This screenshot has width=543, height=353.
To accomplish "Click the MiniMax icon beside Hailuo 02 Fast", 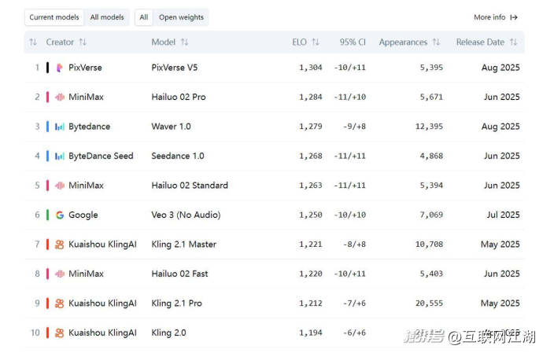I will [x=60, y=274].
